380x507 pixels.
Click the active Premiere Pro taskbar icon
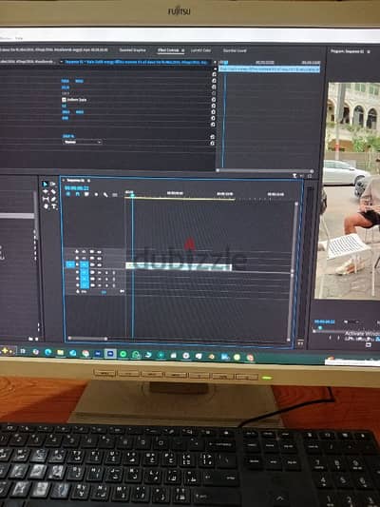pyautogui.click(x=110, y=354)
